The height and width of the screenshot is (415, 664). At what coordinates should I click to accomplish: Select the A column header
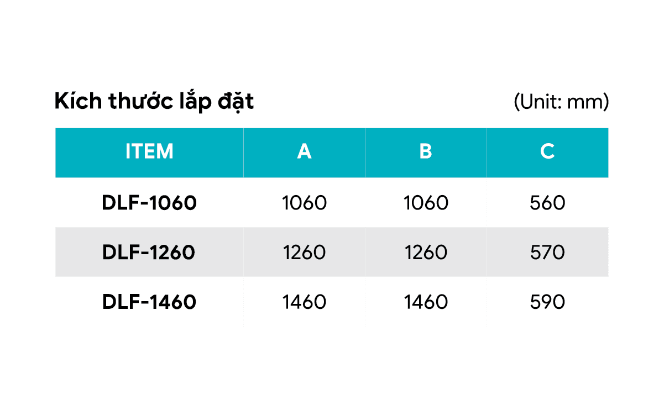(x=304, y=151)
